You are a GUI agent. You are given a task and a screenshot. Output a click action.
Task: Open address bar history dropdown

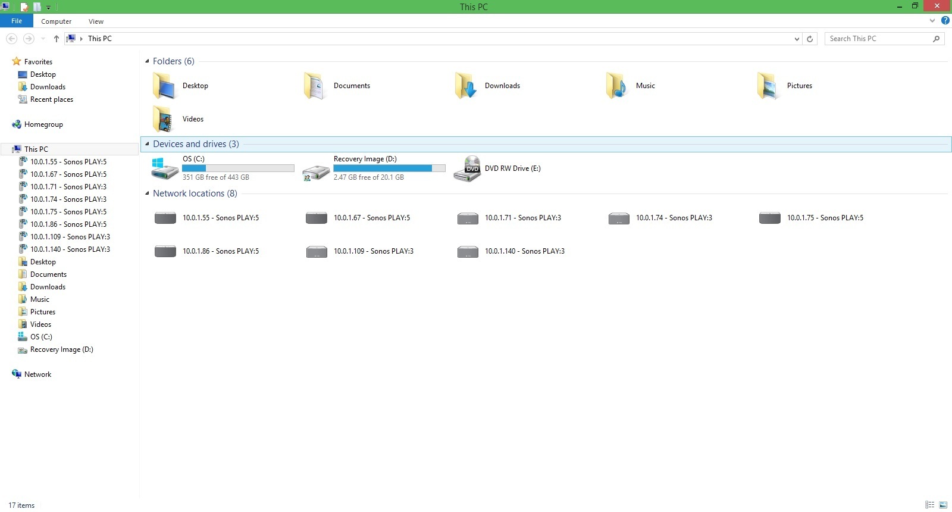(x=797, y=39)
